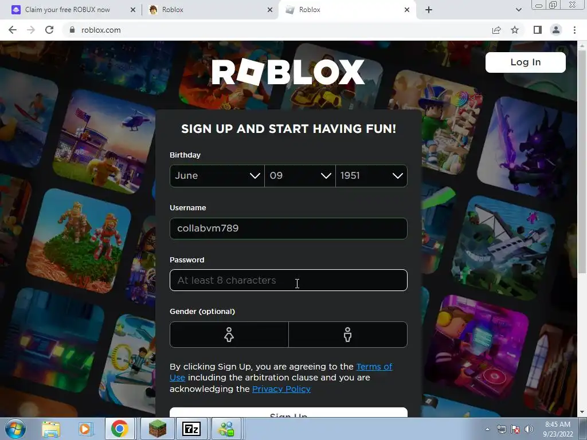
Task: View site security lock info
Action: pos(72,30)
